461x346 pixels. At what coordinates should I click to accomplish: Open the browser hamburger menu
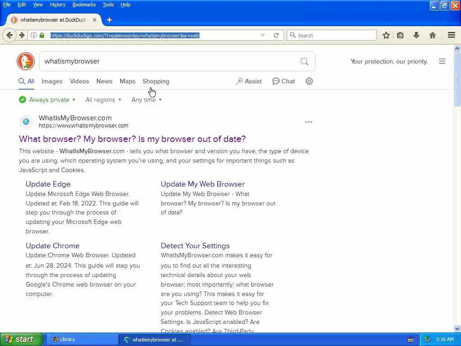452,35
